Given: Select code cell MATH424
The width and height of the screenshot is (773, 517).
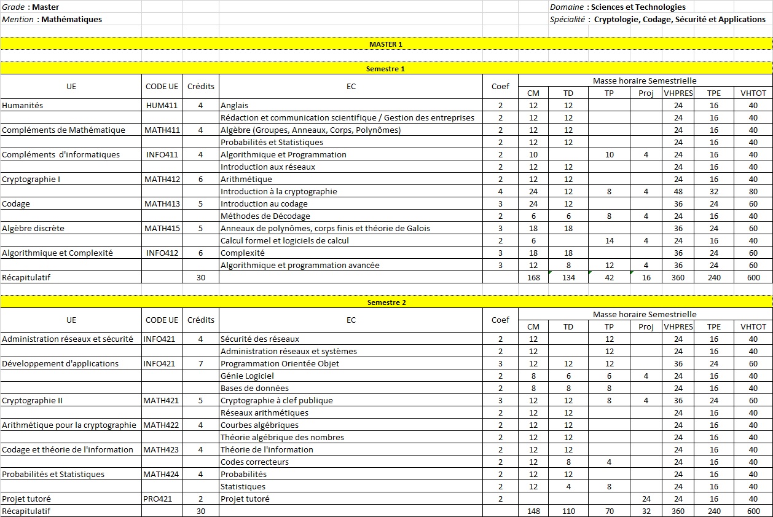Looking at the screenshot, I should coord(162,474).
